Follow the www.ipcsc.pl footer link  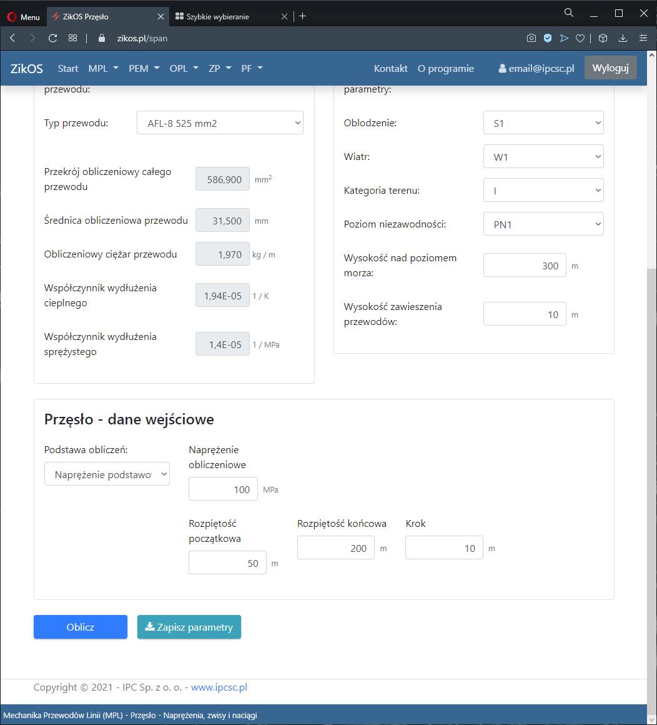(219, 687)
